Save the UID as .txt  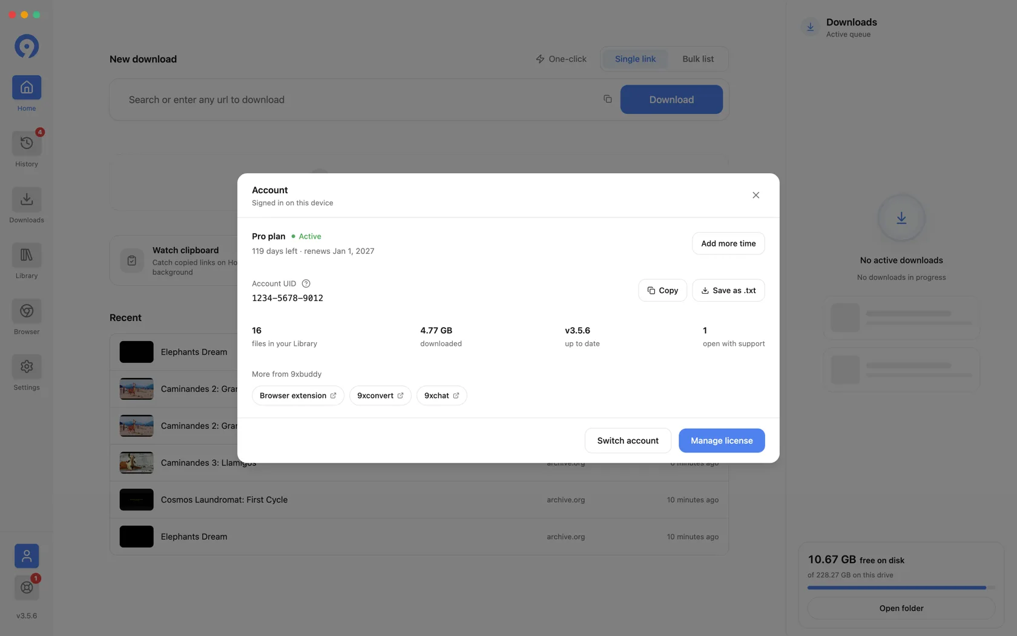click(x=728, y=290)
